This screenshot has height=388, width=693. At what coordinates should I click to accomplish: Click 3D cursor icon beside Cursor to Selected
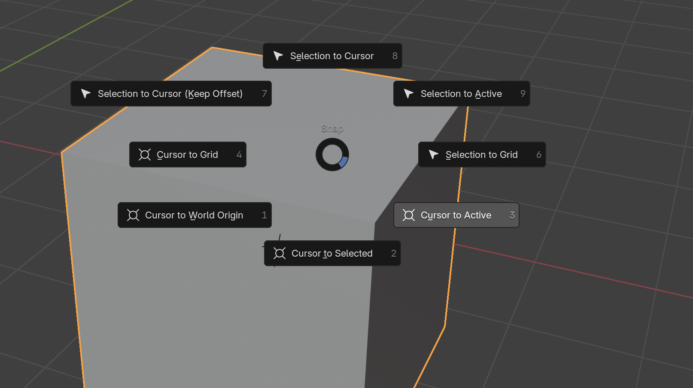point(280,253)
